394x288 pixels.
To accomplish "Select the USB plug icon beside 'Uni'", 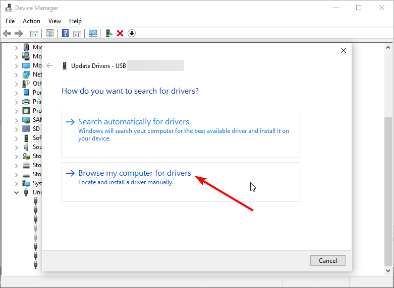I will (x=26, y=192).
